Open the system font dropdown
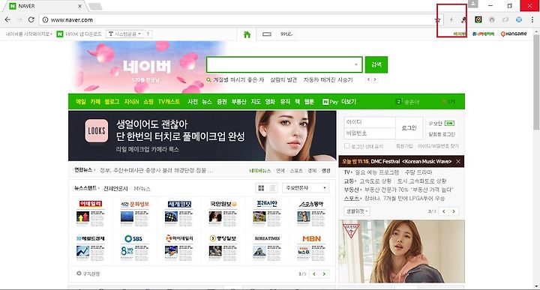The height and width of the screenshot is (290, 540). (x=124, y=34)
